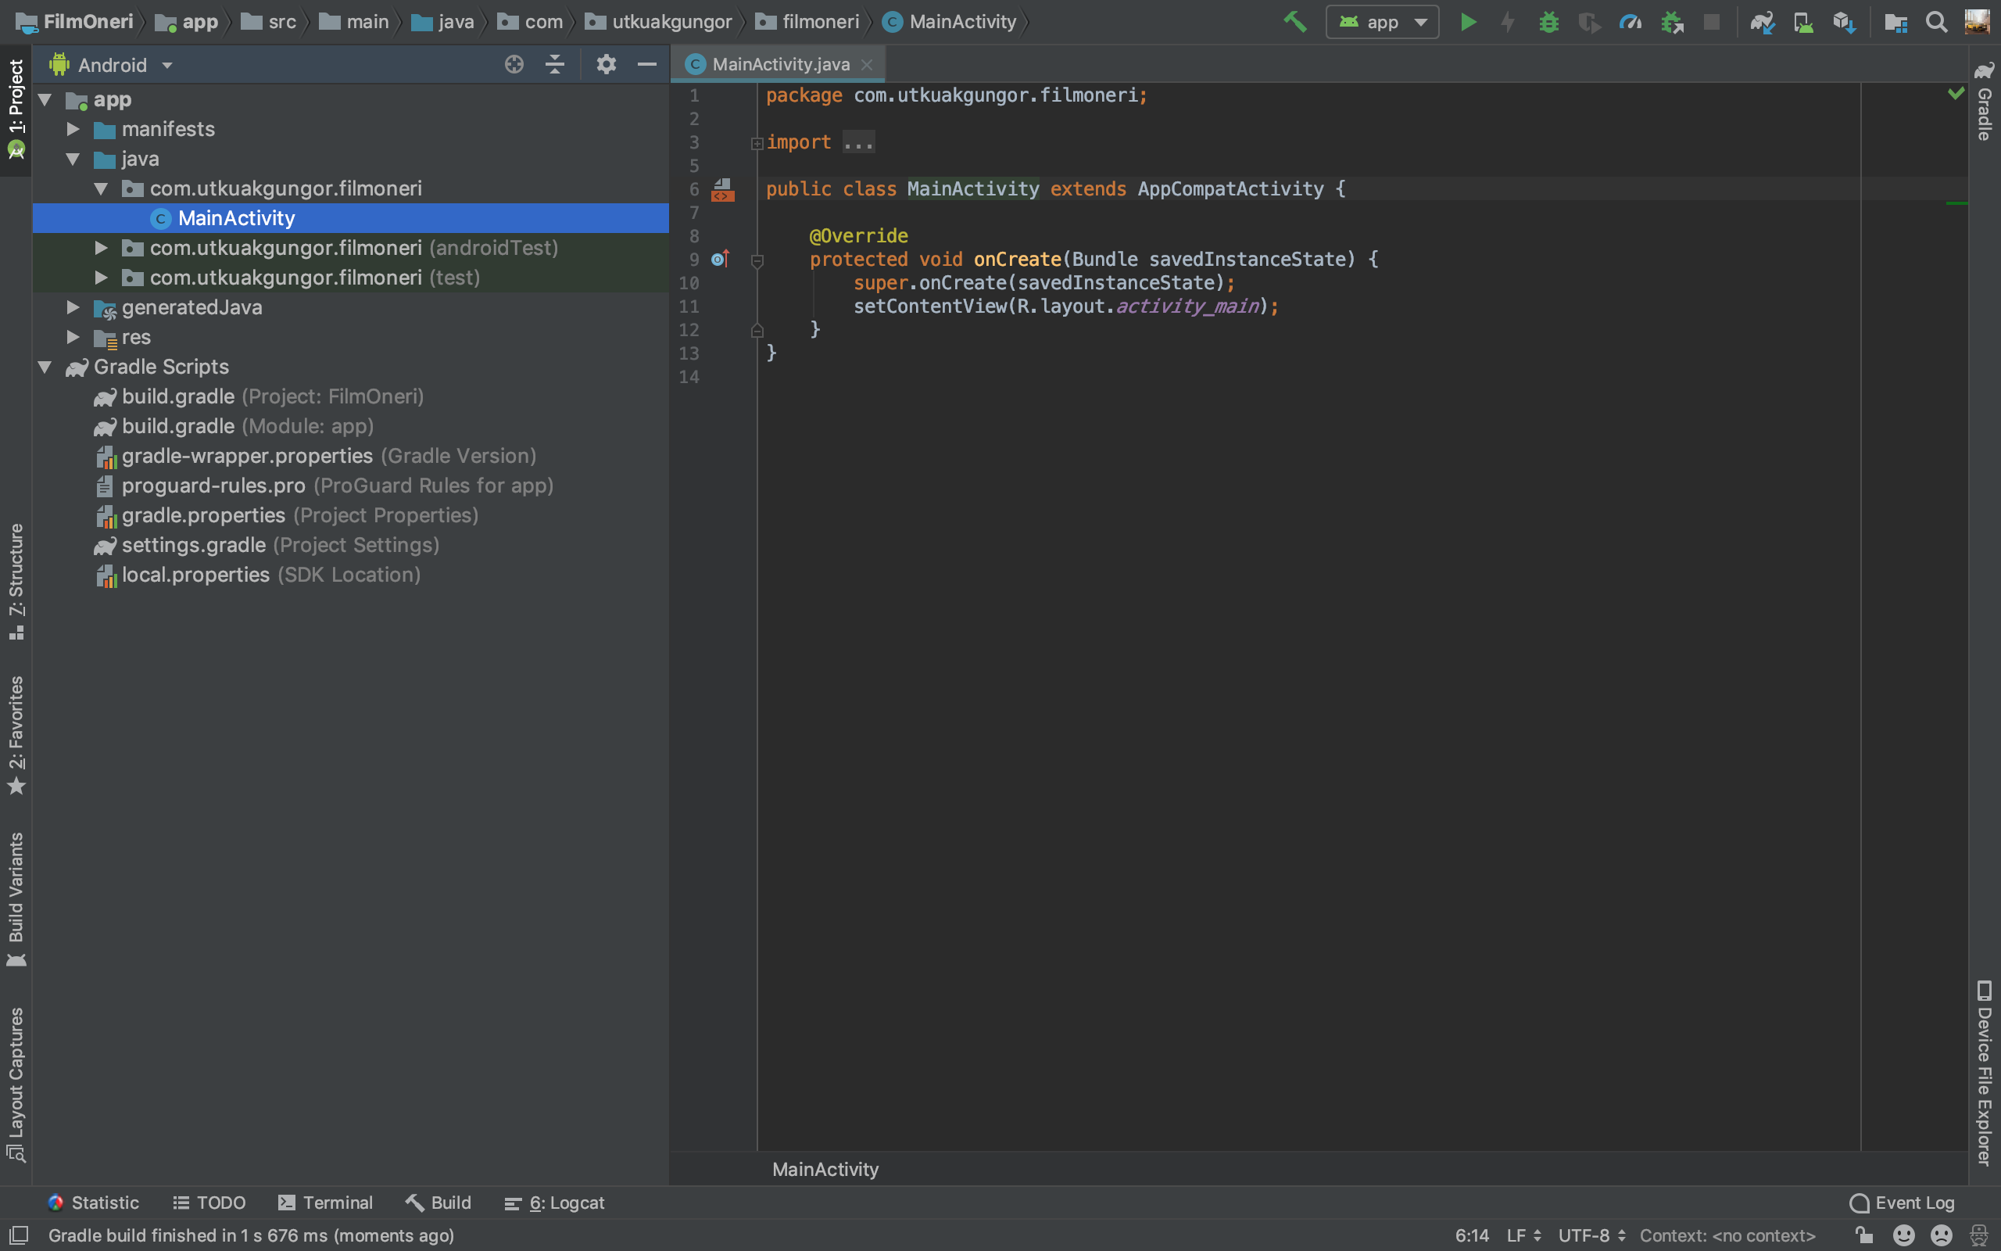This screenshot has height=1251, width=2001.
Task: Click Sync Project with Gradle Files icon
Action: pyautogui.click(x=1761, y=23)
